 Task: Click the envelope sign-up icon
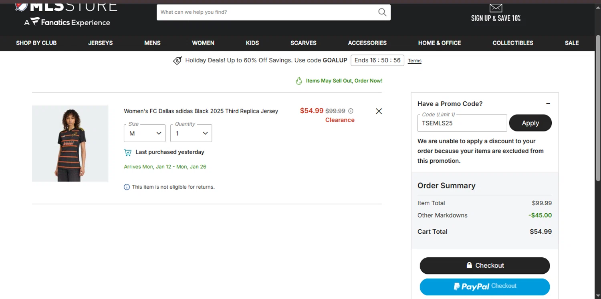(x=496, y=8)
